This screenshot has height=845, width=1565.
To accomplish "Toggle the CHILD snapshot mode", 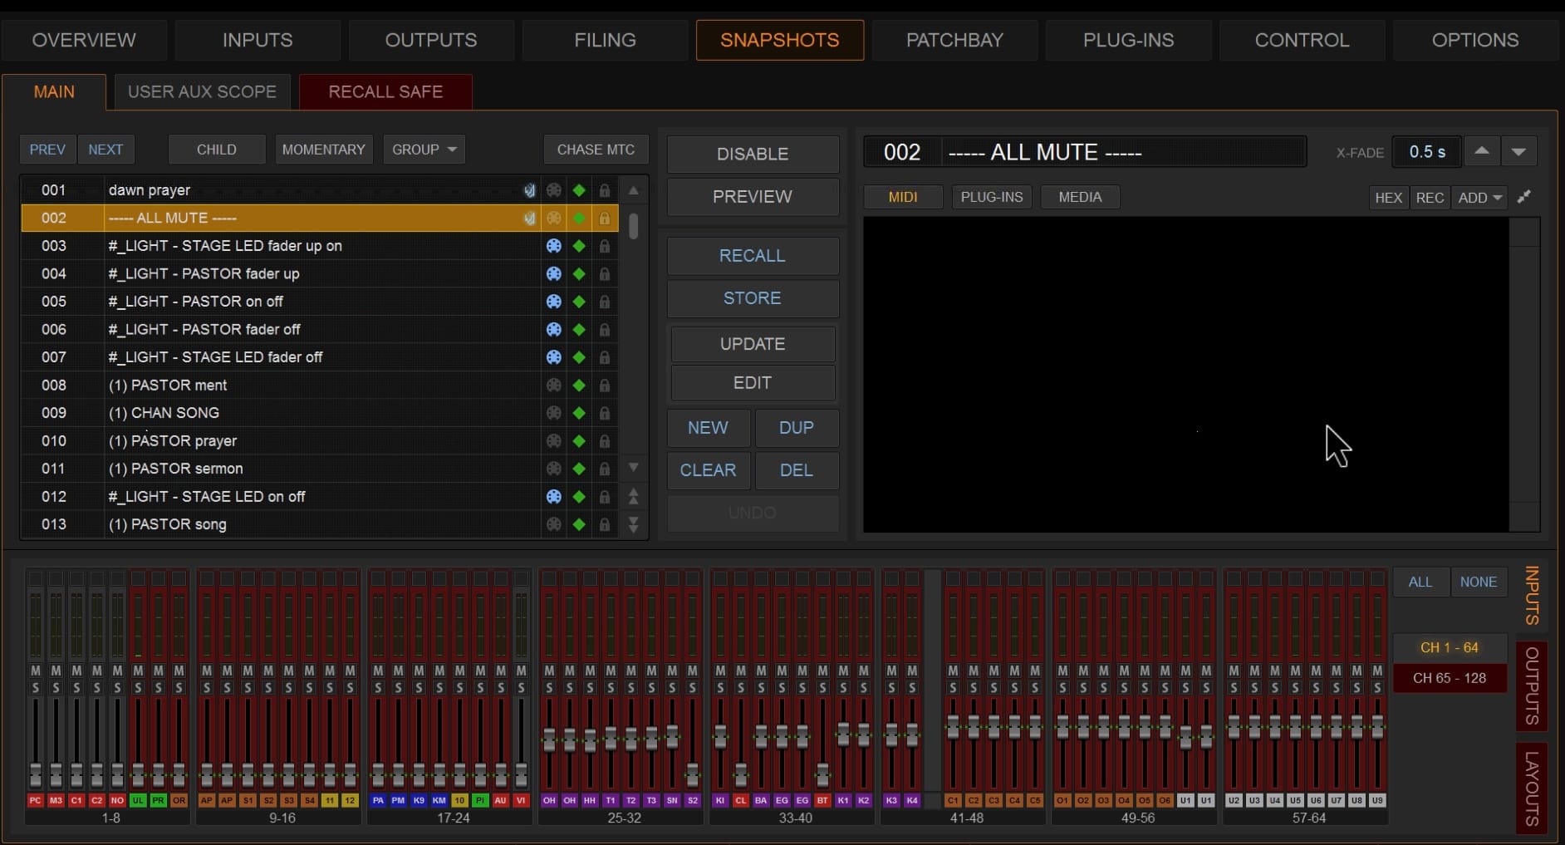I will pos(217,150).
